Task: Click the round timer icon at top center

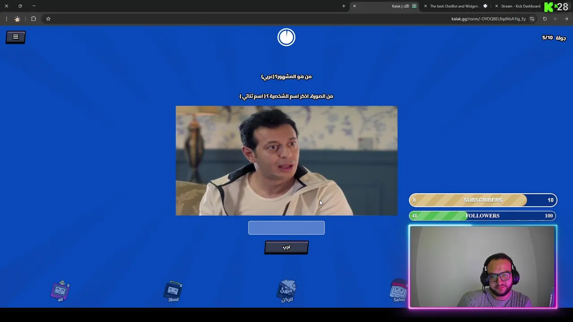Action: pyautogui.click(x=286, y=37)
